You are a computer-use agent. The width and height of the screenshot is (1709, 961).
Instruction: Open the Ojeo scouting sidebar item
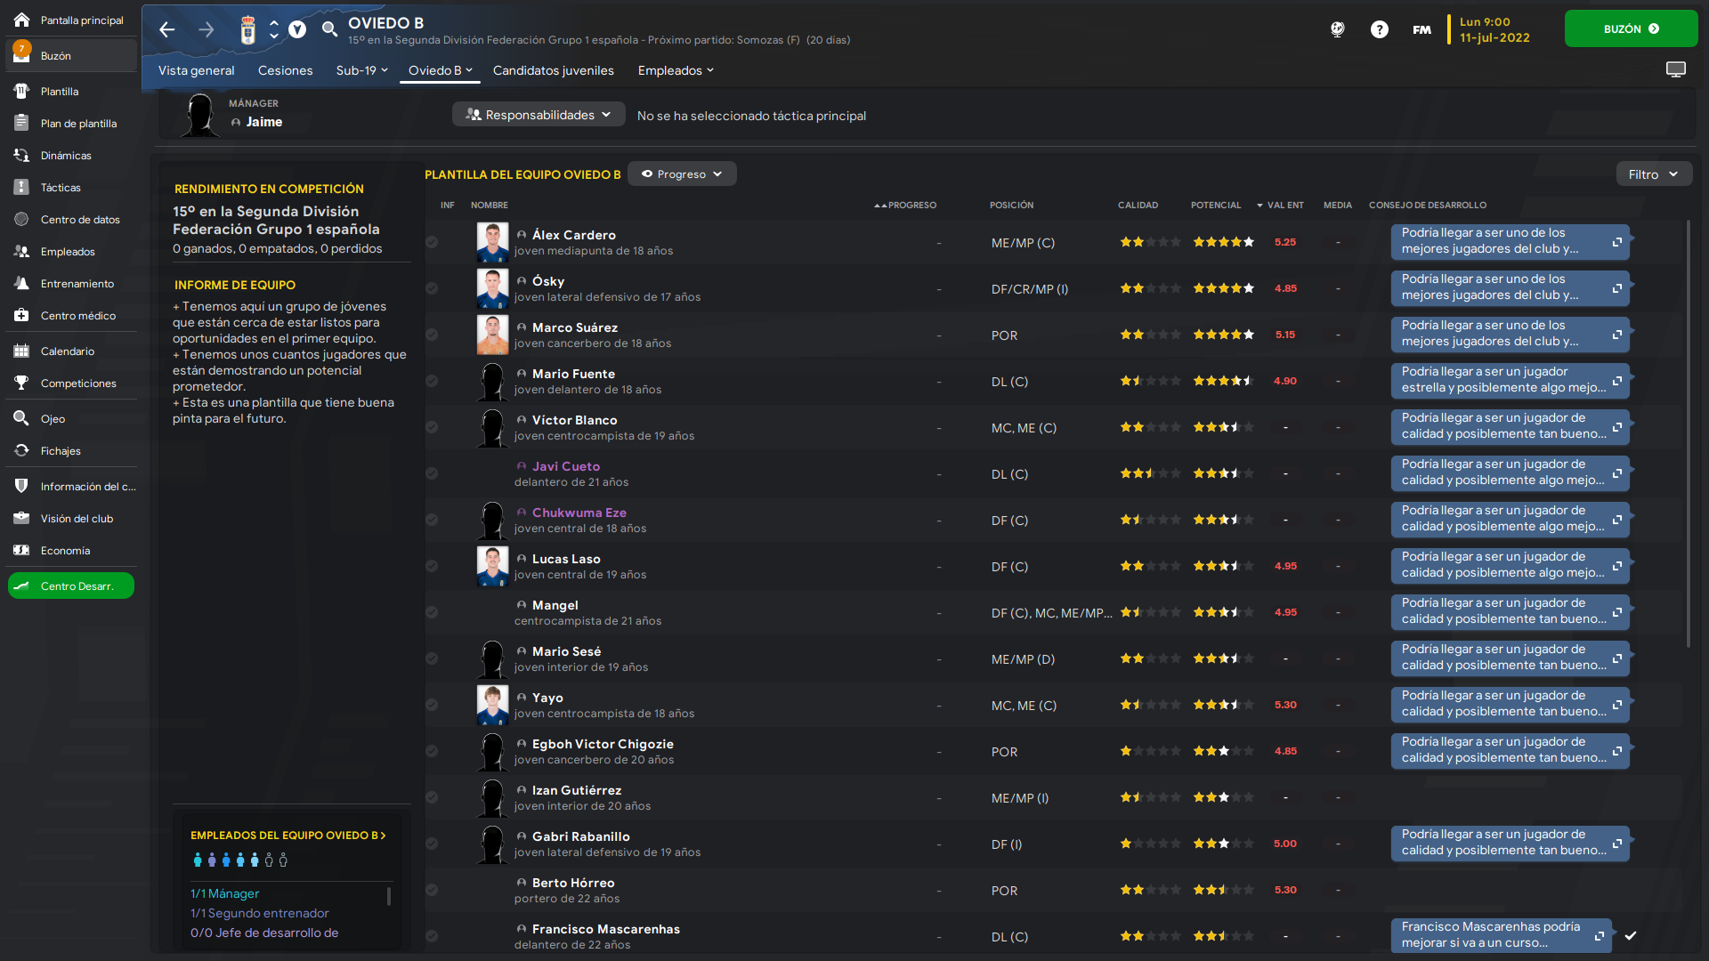pyautogui.click(x=53, y=419)
